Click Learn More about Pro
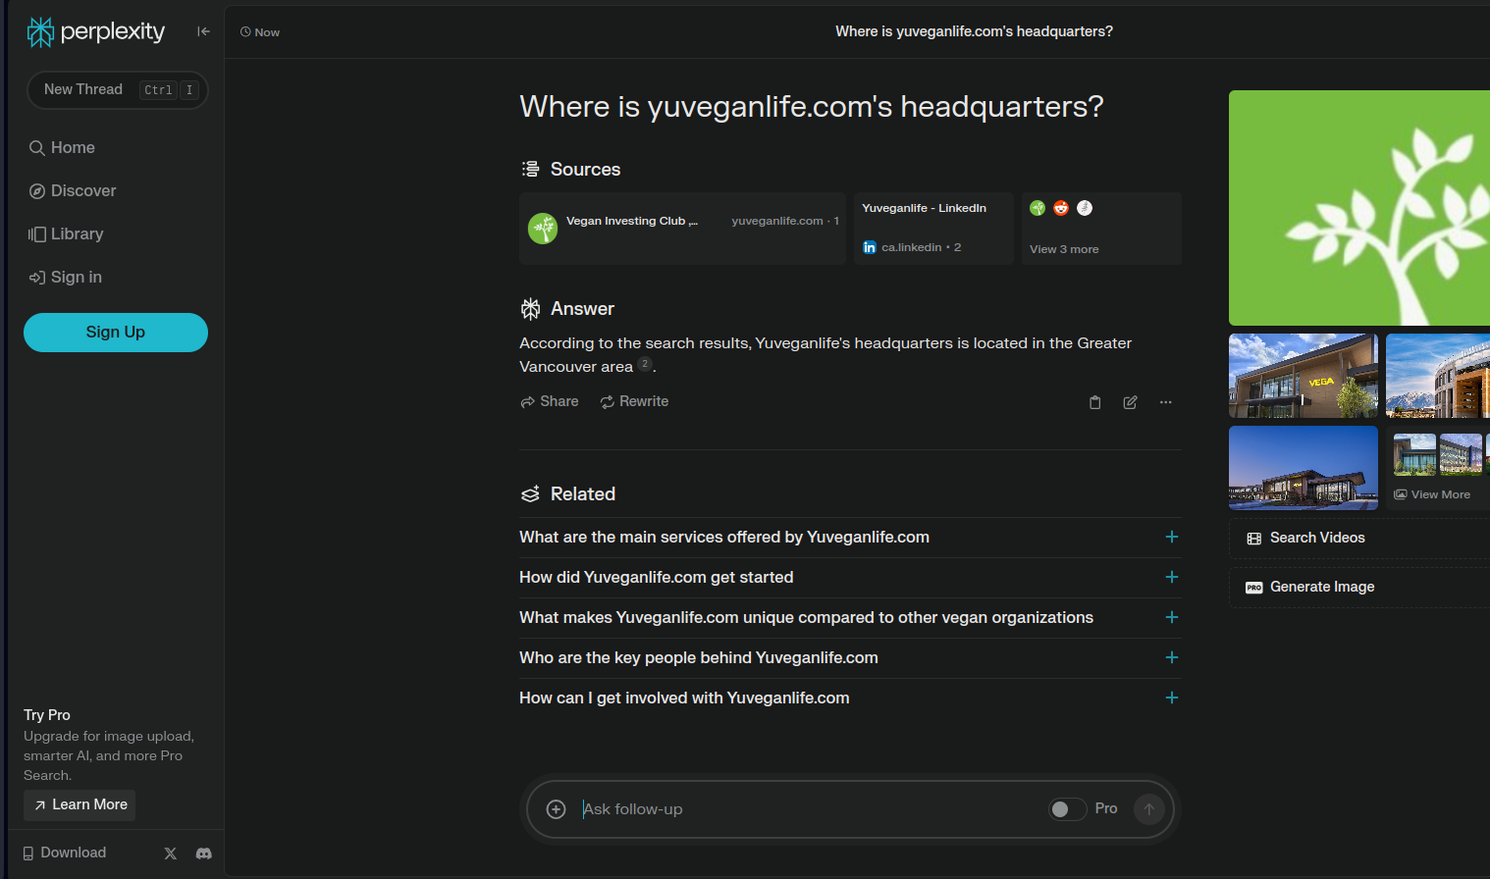The height and width of the screenshot is (879, 1490). pyautogui.click(x=80, y=805)
